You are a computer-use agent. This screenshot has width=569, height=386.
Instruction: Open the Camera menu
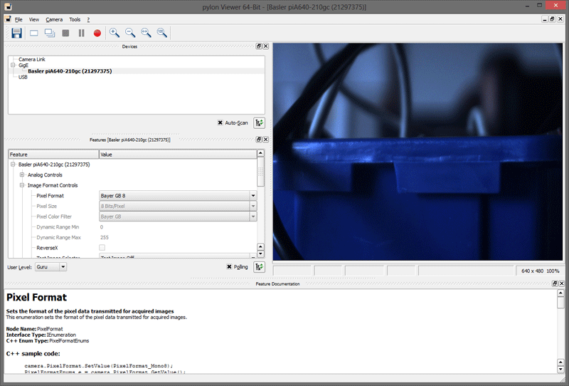(54, 19)
